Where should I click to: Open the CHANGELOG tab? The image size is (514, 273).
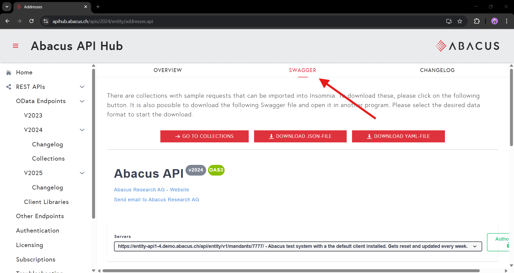pyautogui.click(x=437, y=70)
